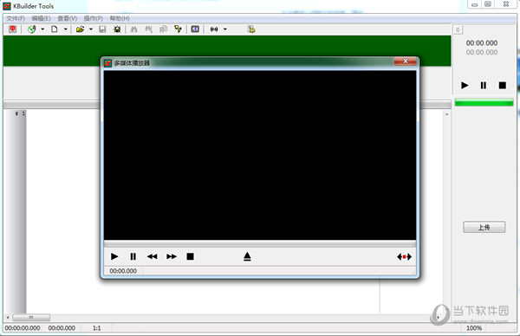Click the sound signal toolbar icon
The width and height of the screenshot is (520, 336).
[x=214, y=29]
